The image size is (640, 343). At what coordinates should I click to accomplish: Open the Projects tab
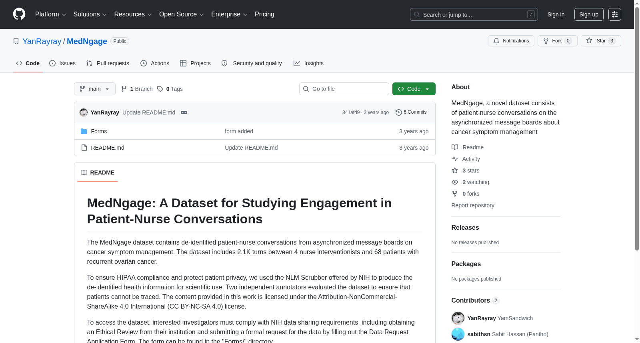(195, 63)
